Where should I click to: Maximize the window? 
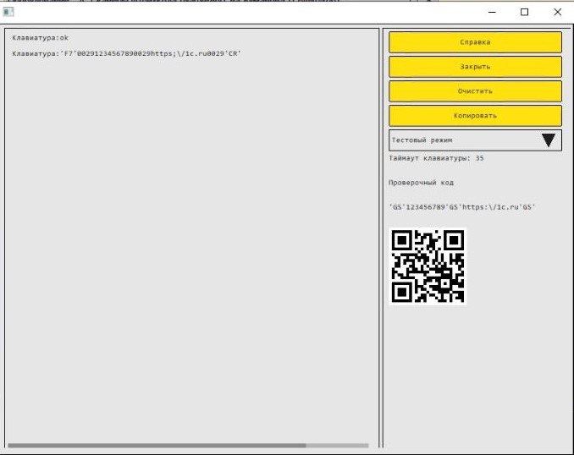coord(525,12)
